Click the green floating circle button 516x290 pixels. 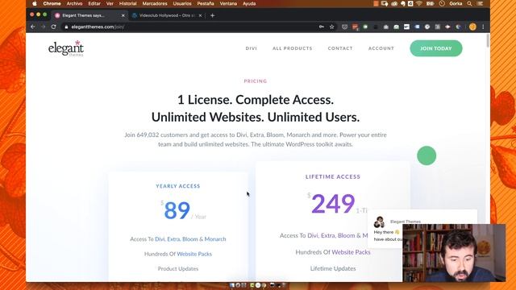pyautogui.click(x=427, y=155)
